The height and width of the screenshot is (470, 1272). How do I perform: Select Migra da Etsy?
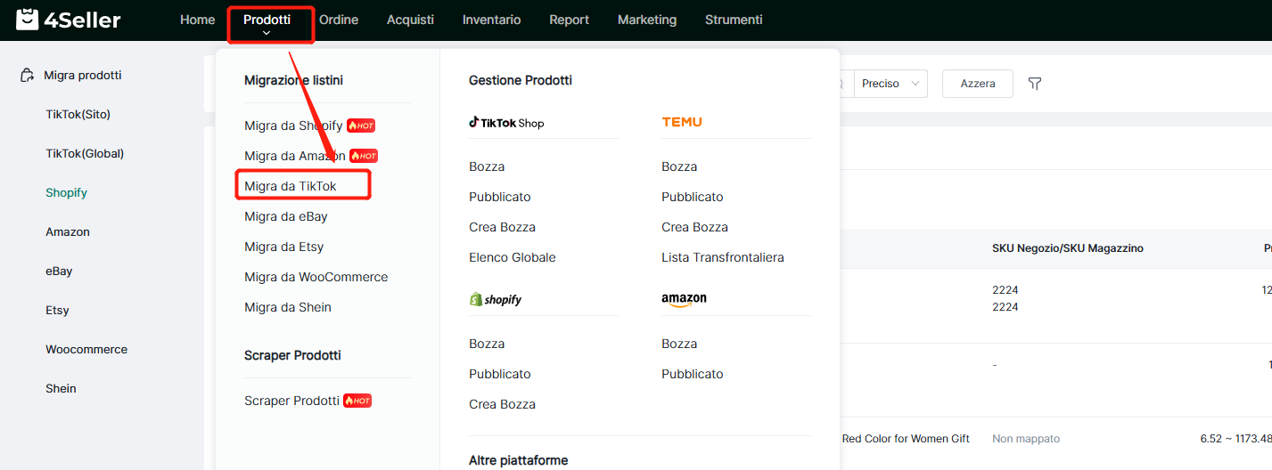(x=284, y=247)
